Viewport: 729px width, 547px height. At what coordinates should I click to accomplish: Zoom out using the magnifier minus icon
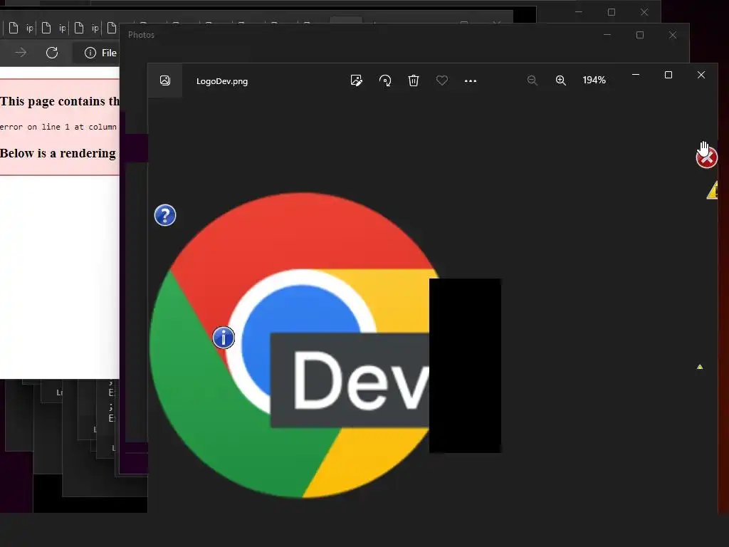pos(533,80)
